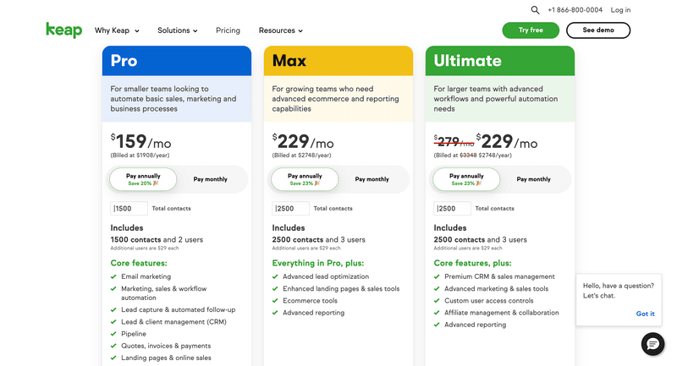Click the Max plan header
Screen dimensions: 677x366
point(338,61)
